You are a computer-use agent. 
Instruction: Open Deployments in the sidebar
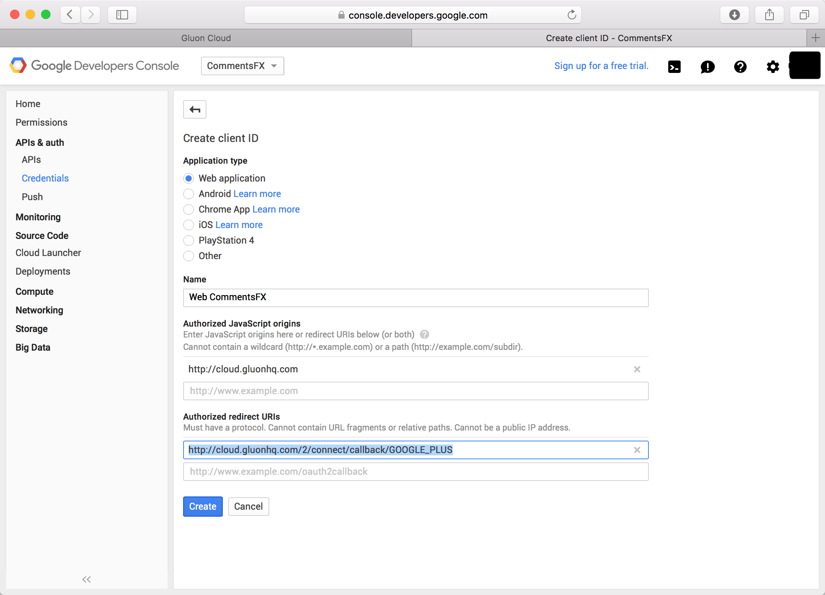point(43,272)
